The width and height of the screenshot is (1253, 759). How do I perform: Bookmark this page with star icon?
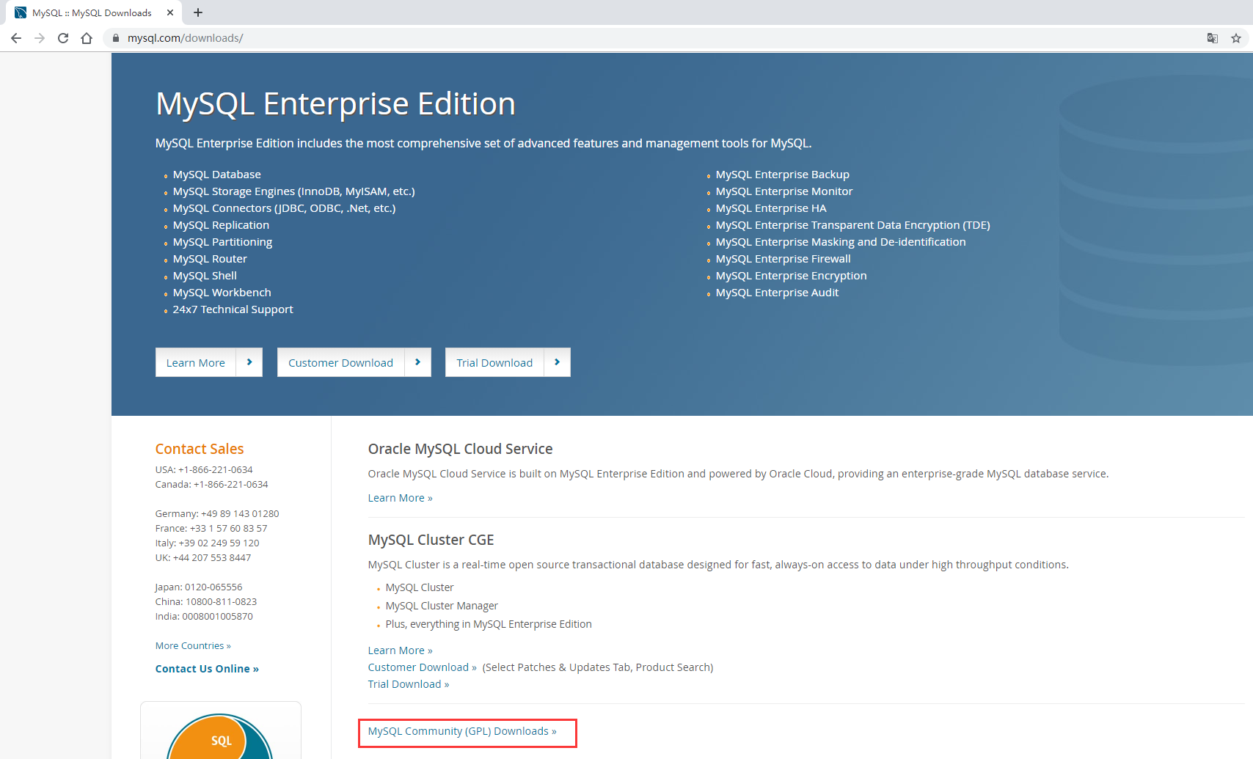click(1236, 38)
